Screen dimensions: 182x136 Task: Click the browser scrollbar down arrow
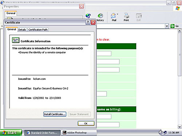(x=179, y=127)
